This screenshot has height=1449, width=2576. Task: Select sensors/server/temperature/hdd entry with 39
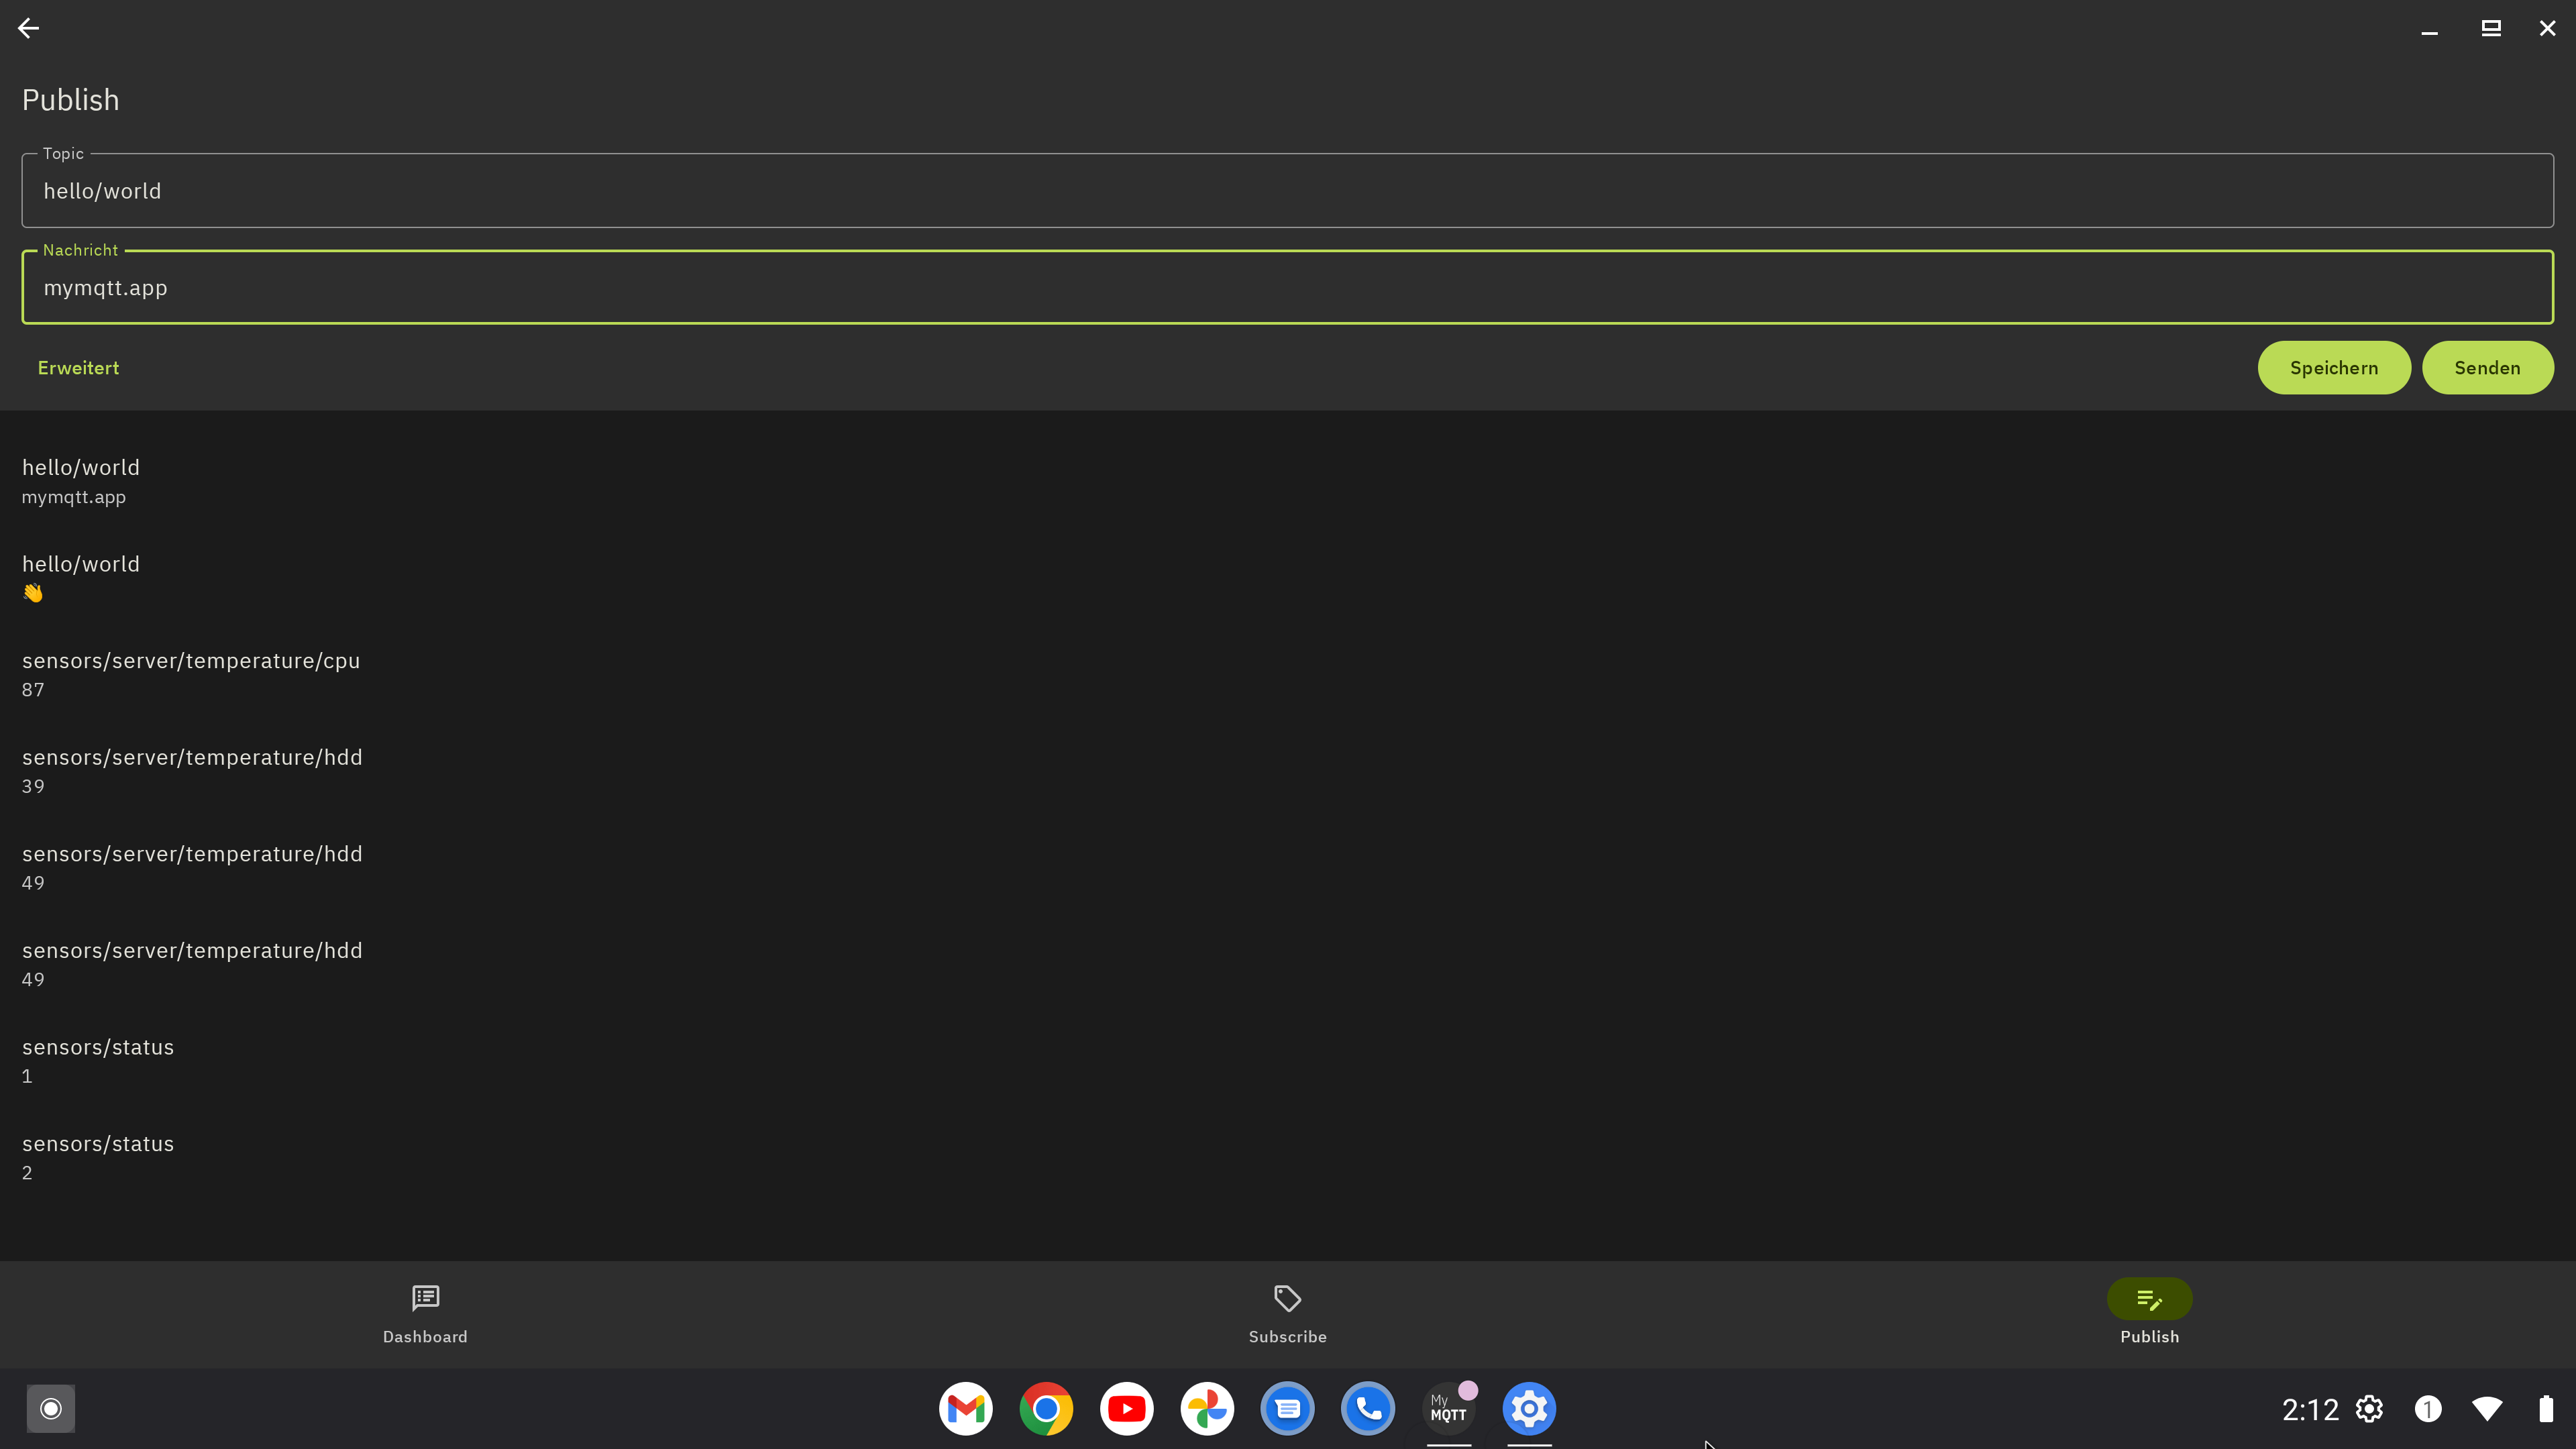1287,771
